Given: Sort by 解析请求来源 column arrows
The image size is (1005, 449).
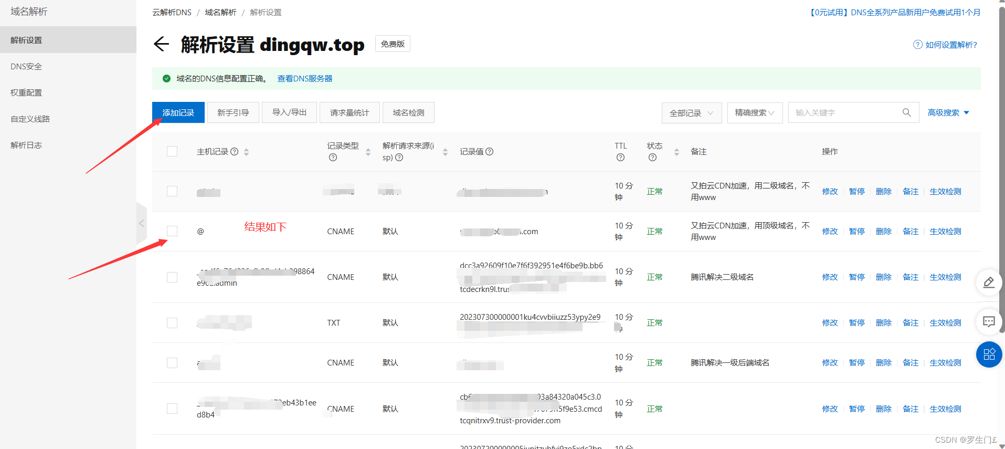Looking at the screenshot, I should point(445,152).
